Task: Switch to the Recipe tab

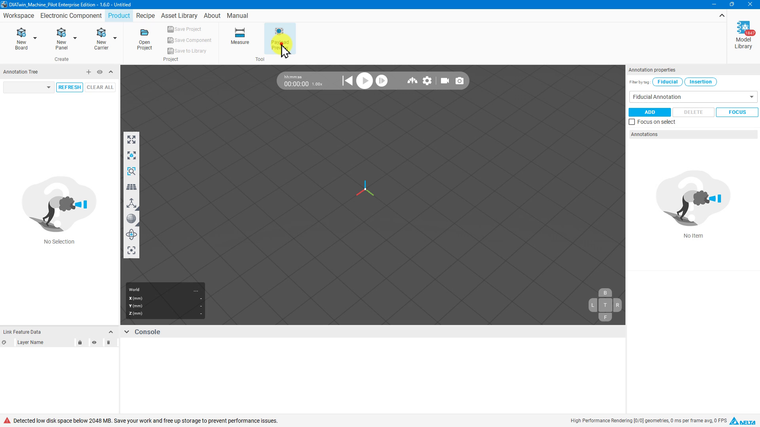Action: [145, 16]
